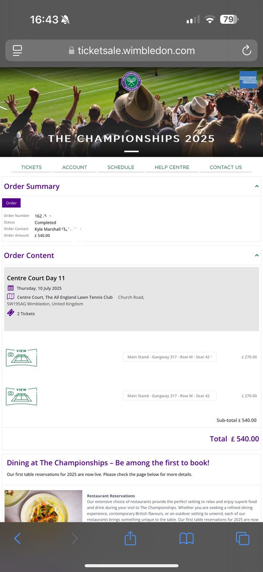263x572 pixels.
Task: Click the Wimbledon Championships logo
Action: tap(131, 82)
